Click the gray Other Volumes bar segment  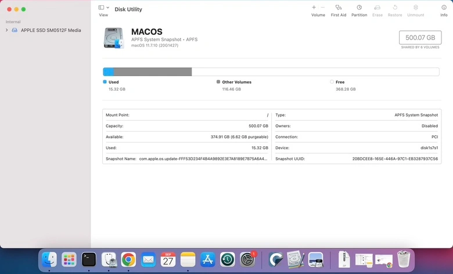tap(153, 71)
